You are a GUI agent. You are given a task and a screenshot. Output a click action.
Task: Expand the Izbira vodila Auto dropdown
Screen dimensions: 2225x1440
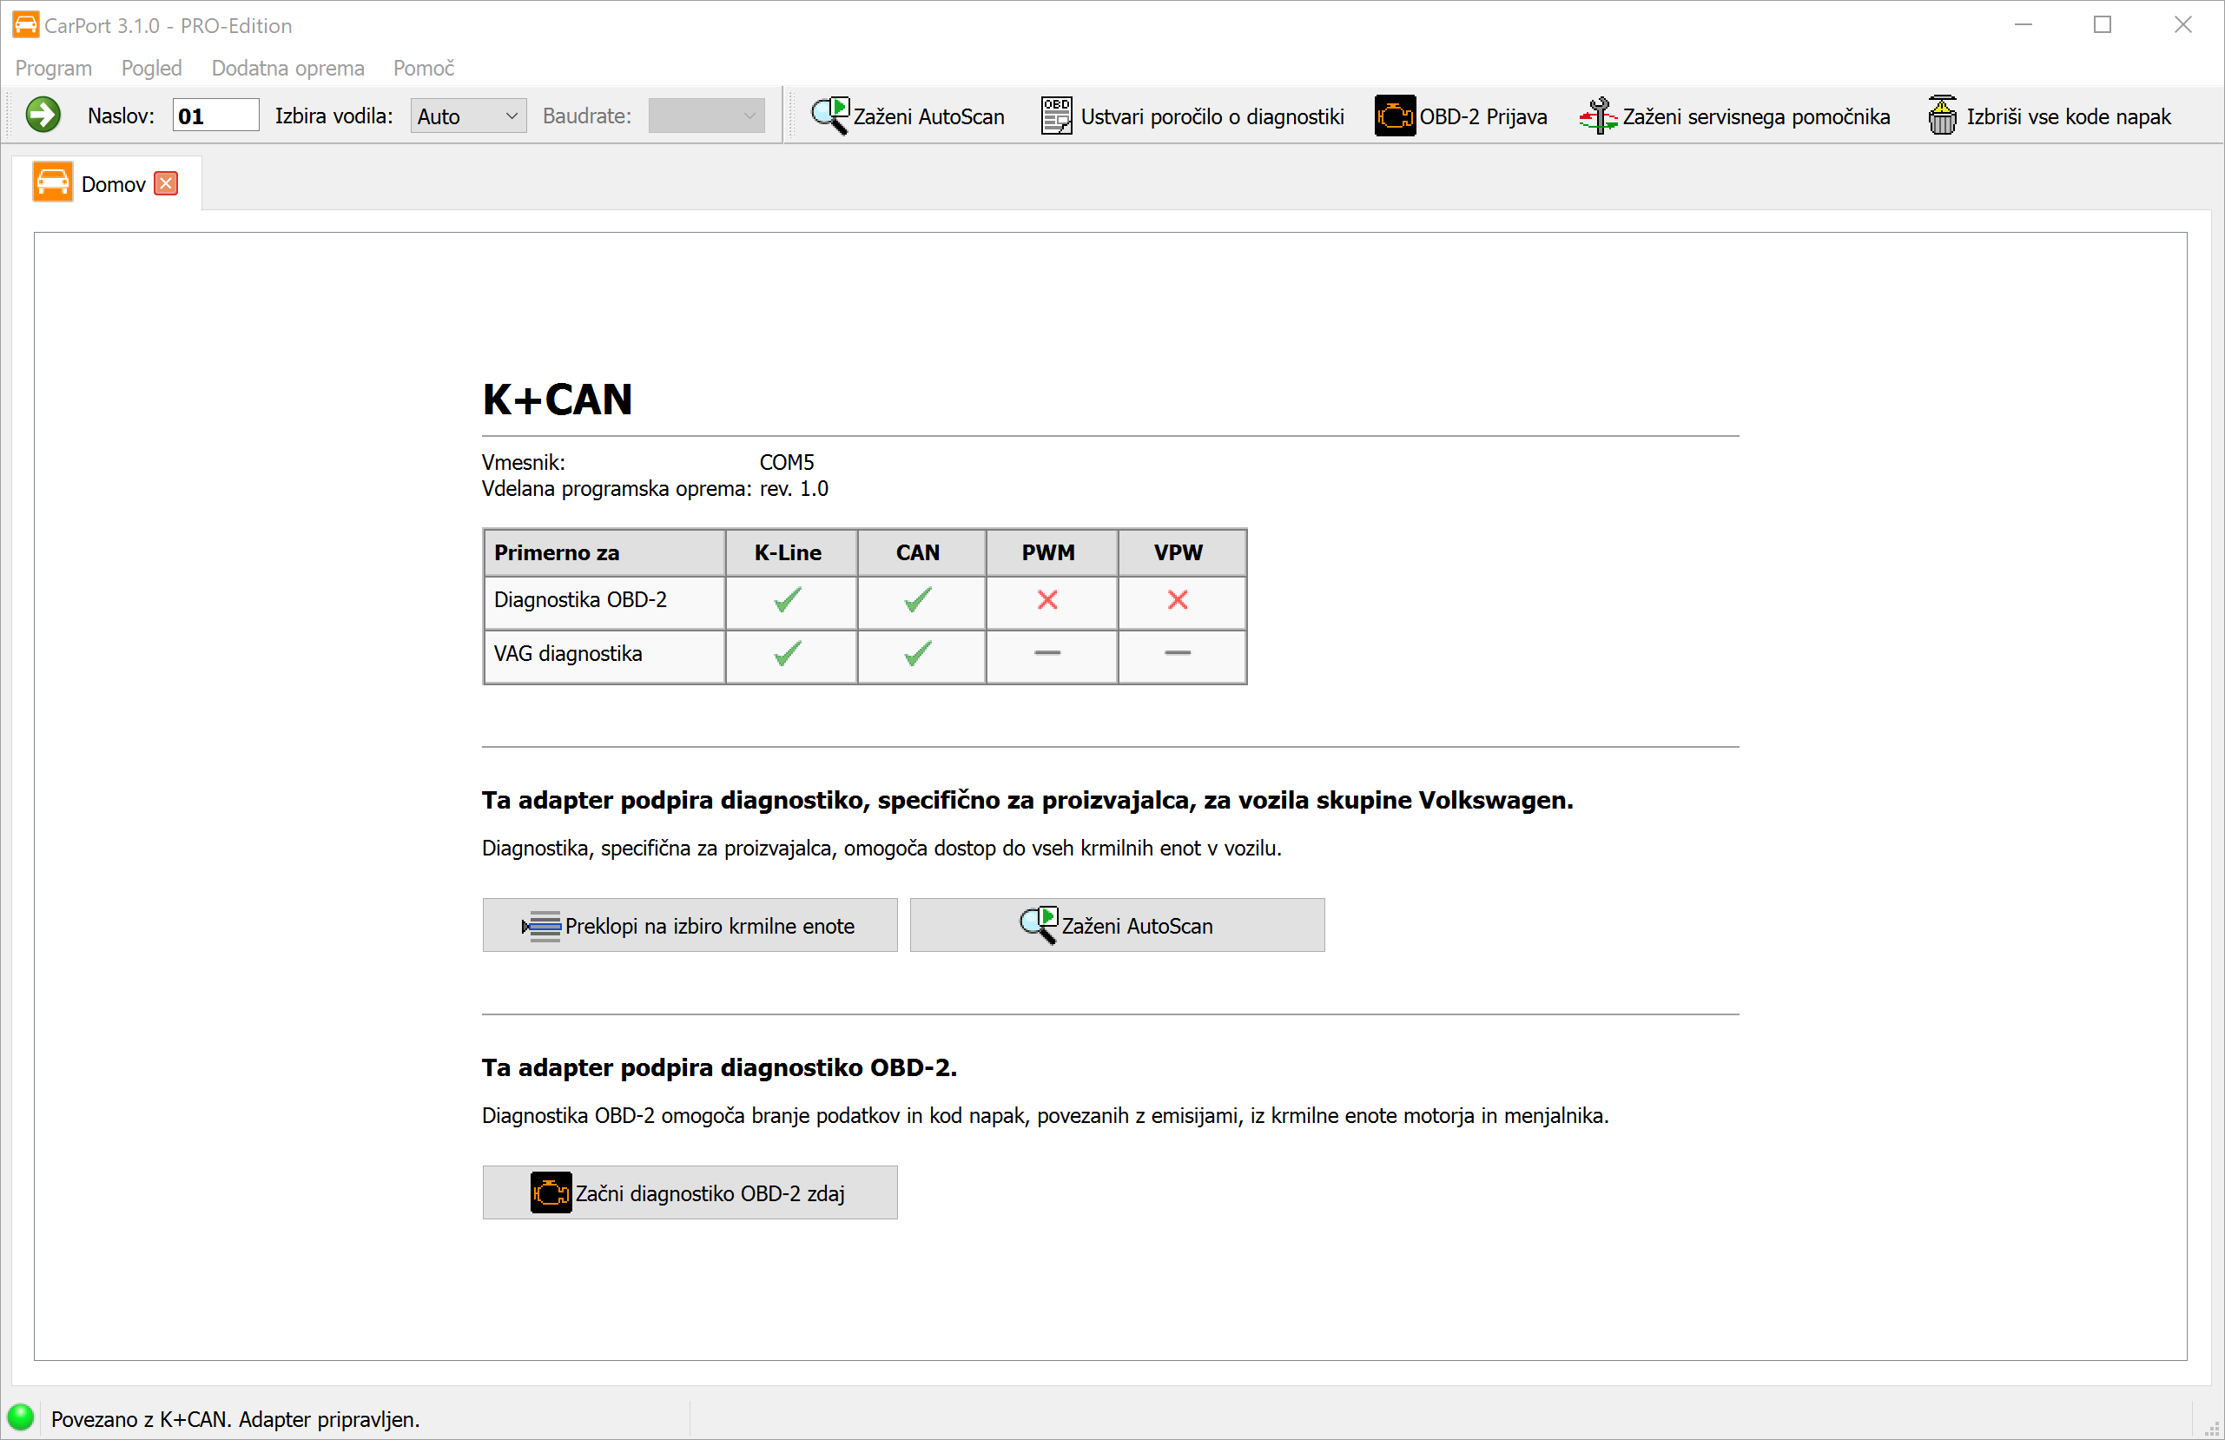(x=468, y=116)
